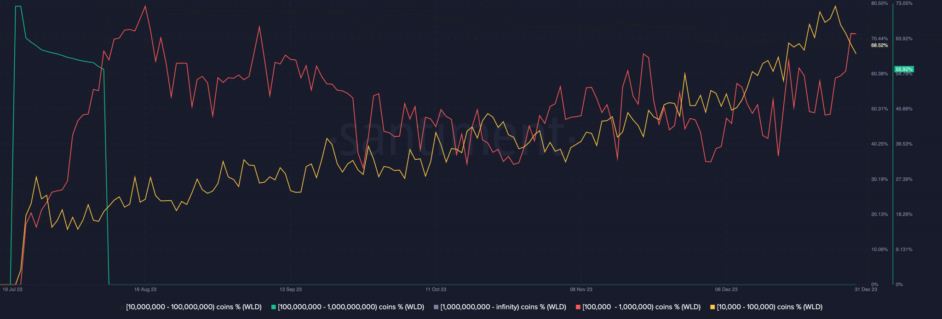Click the green swatch for 100,000,000 - 1,000,000,000 coins

[x=274, y=307]
